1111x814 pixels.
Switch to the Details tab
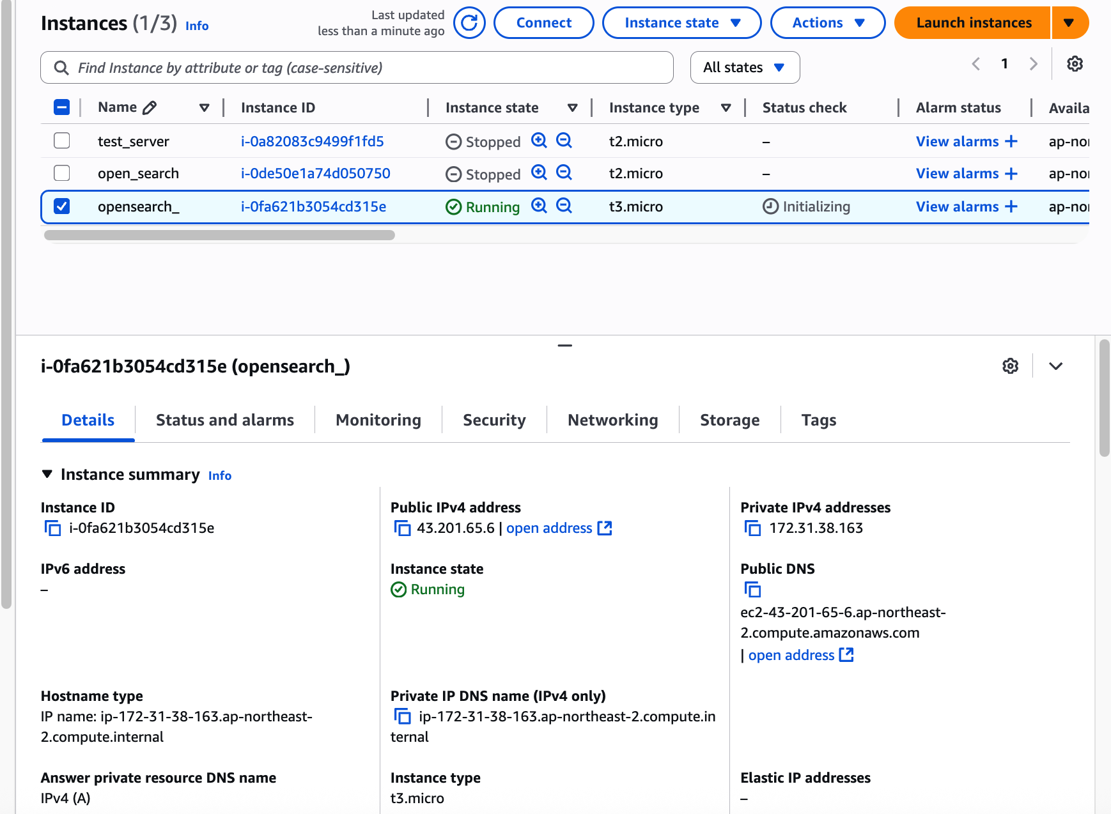[x=88, y=420]
